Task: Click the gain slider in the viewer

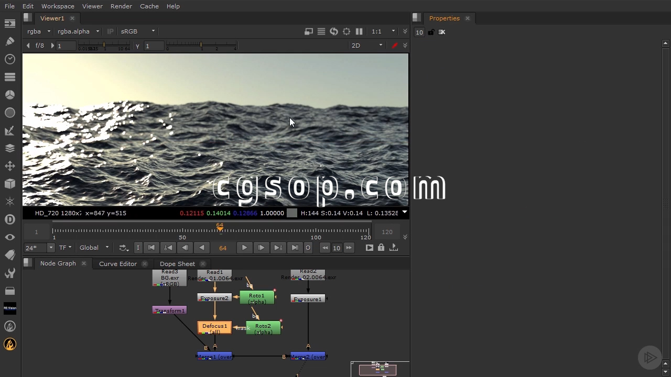Action: [105, 46]
